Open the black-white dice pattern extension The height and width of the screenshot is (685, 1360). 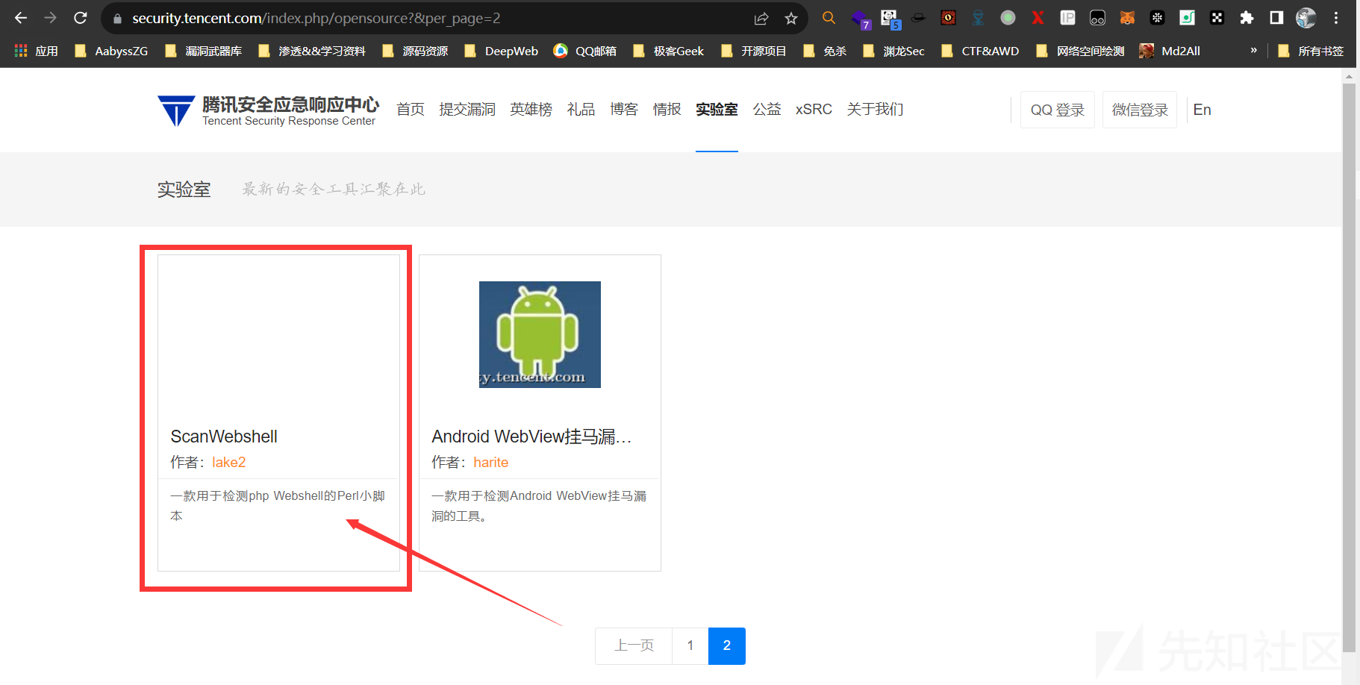point(1217,18)
